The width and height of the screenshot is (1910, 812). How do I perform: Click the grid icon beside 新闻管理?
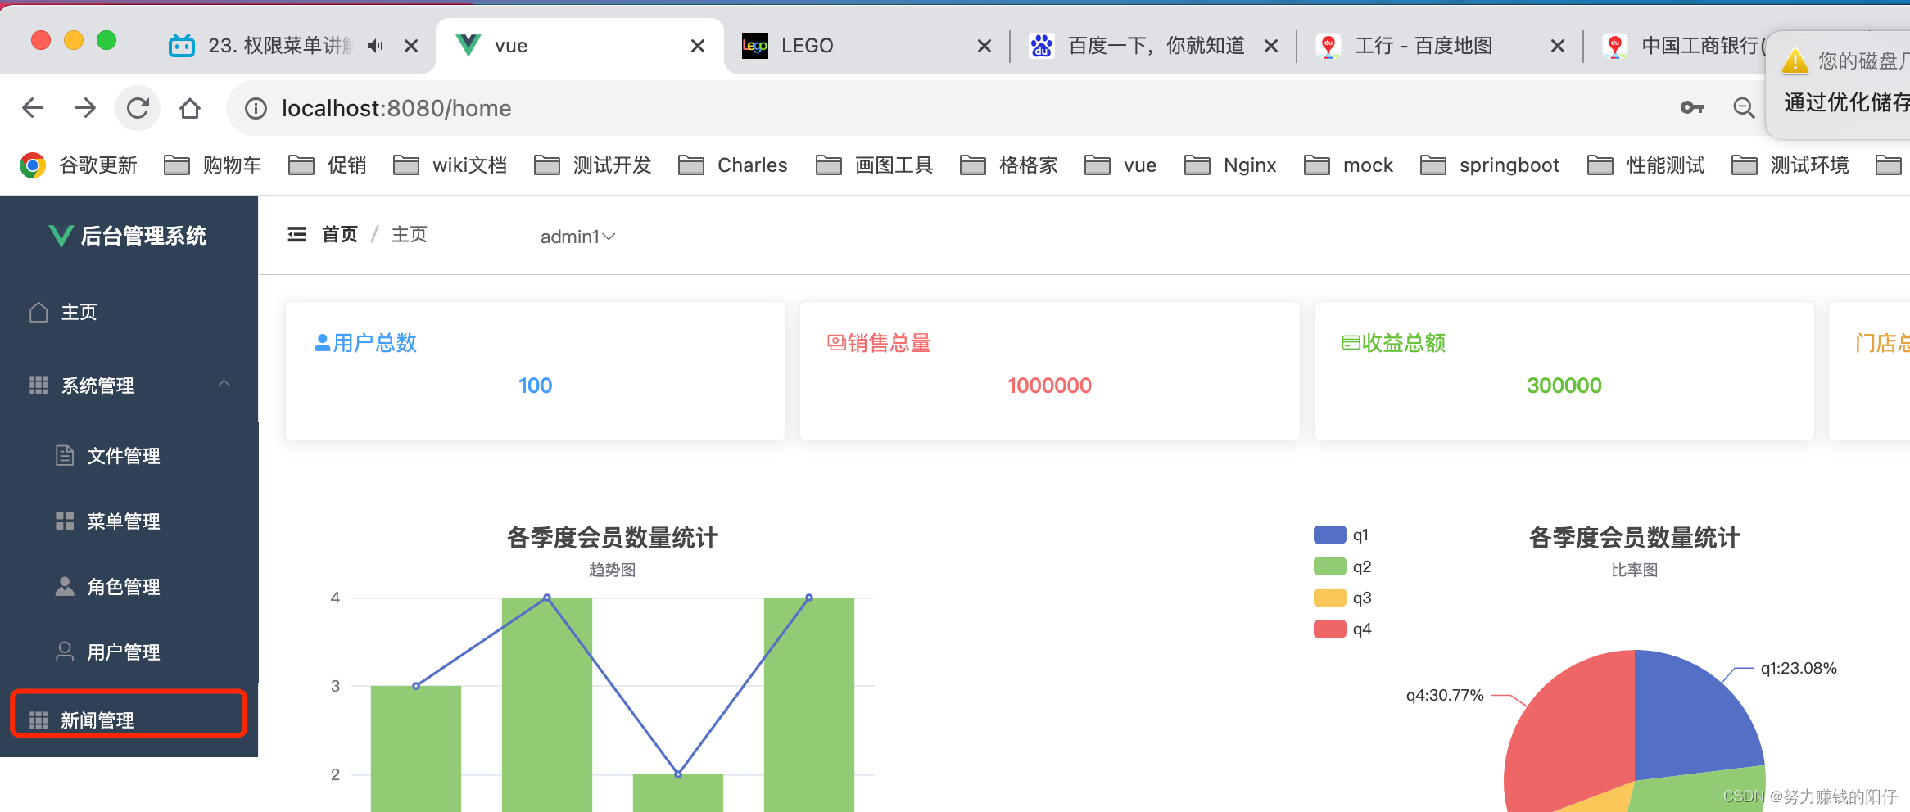[x=38, y=720]
